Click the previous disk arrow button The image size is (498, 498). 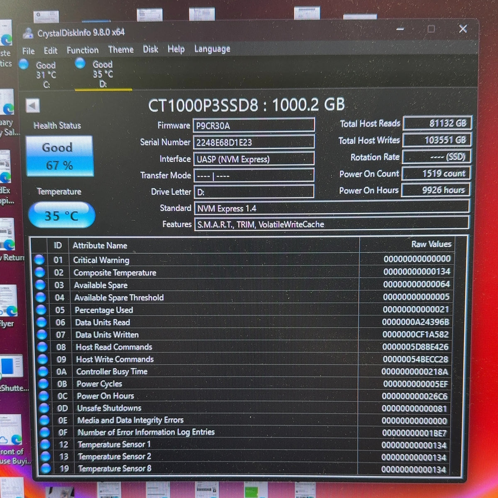coord(33,105)
